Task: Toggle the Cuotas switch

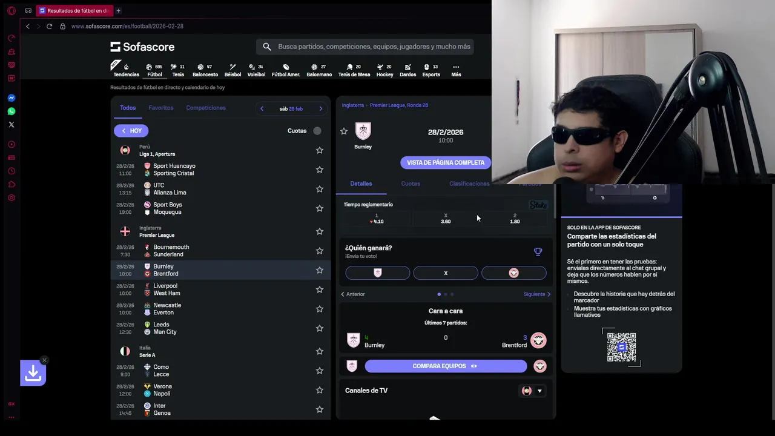Action: pos(317,131)
